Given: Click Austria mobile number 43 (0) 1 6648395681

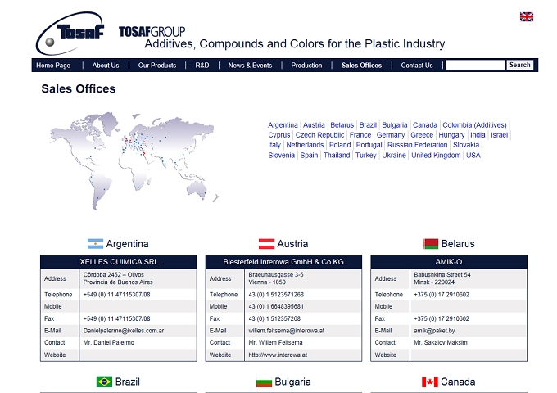Looking at the screenshot, I should click(x=276, y=306).
